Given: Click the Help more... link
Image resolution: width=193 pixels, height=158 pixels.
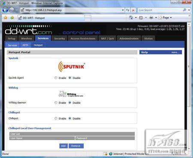Looking at the screenshot, I should point(175,52).
